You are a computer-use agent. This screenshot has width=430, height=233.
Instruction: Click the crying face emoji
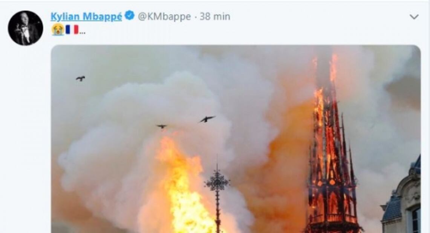tap(57, 30)
